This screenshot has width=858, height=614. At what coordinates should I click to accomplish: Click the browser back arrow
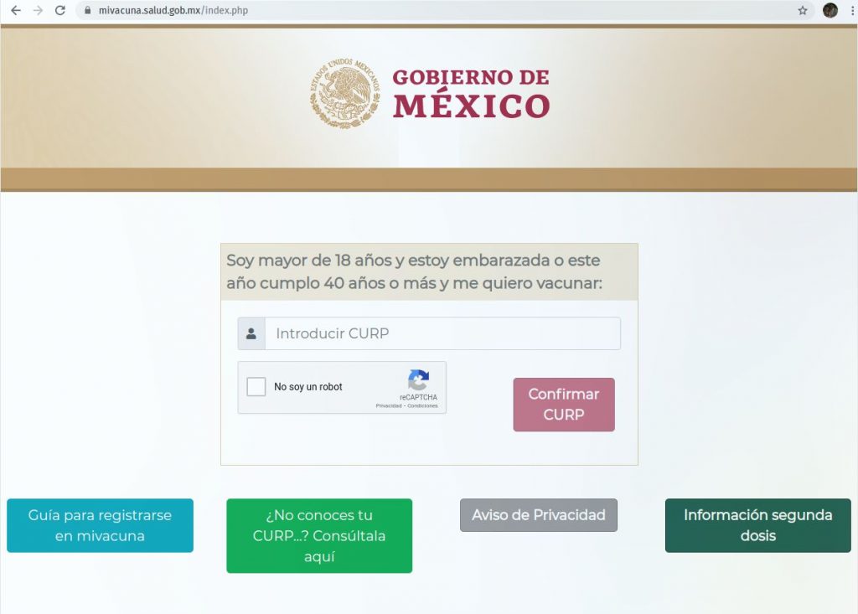[x=15, y=11]
